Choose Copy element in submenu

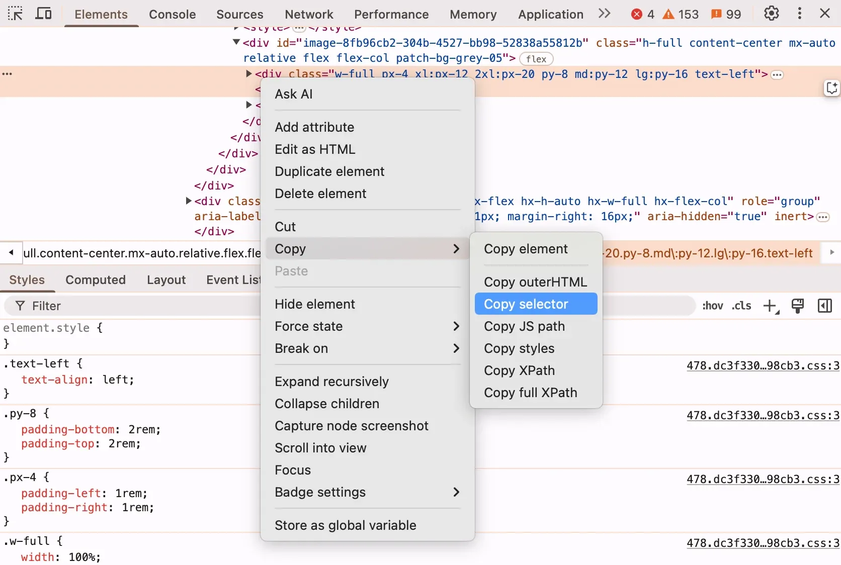pyautogui.click(x=536, y=249)
